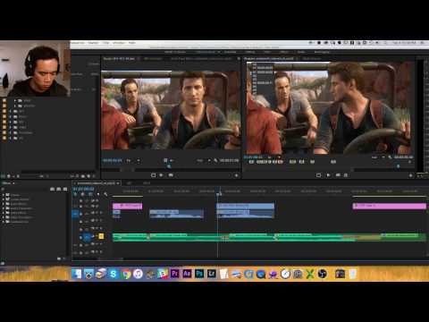The image size is (429, 322).
Task: Click the timeline playhead marker on ruler
Action: [x=219, y=194]
